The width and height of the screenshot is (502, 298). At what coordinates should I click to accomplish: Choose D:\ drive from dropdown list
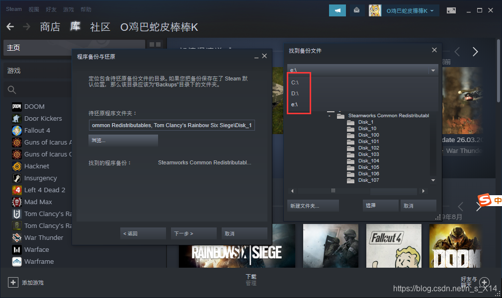click(295, 93)
